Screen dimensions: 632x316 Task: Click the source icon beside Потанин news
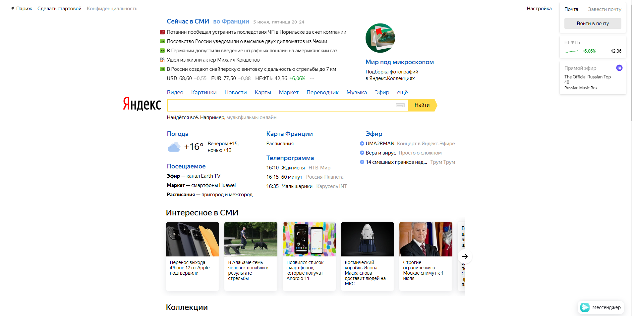pyautogui.click(x=162, y=32)
